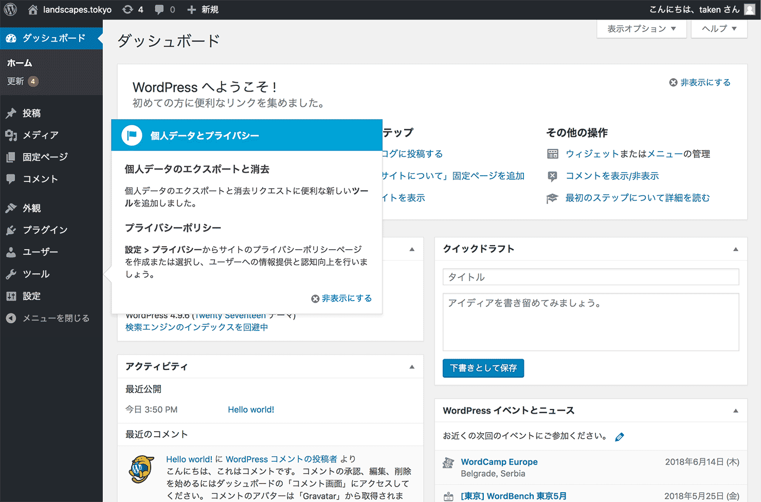Collapse the クイックドラフト panel
Image resolution: width=761 pixels, height=502 pixels.
point(736,249)
